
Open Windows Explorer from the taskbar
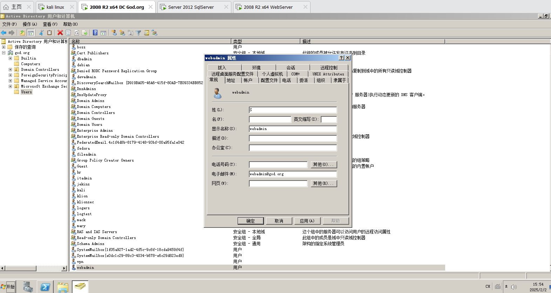point(63,287)
